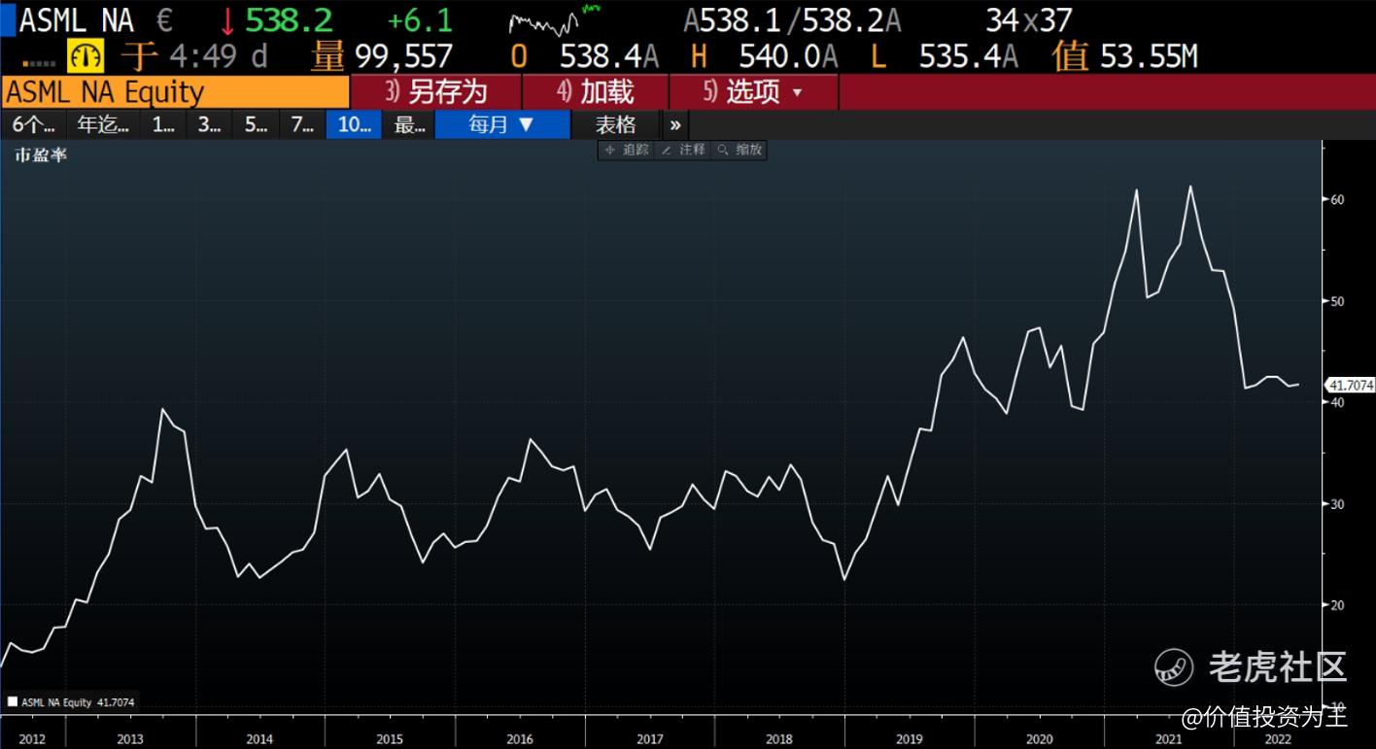Select the 10-year range tab
Viewport: 1376px width, 749px height.
(x=355, y=124)
